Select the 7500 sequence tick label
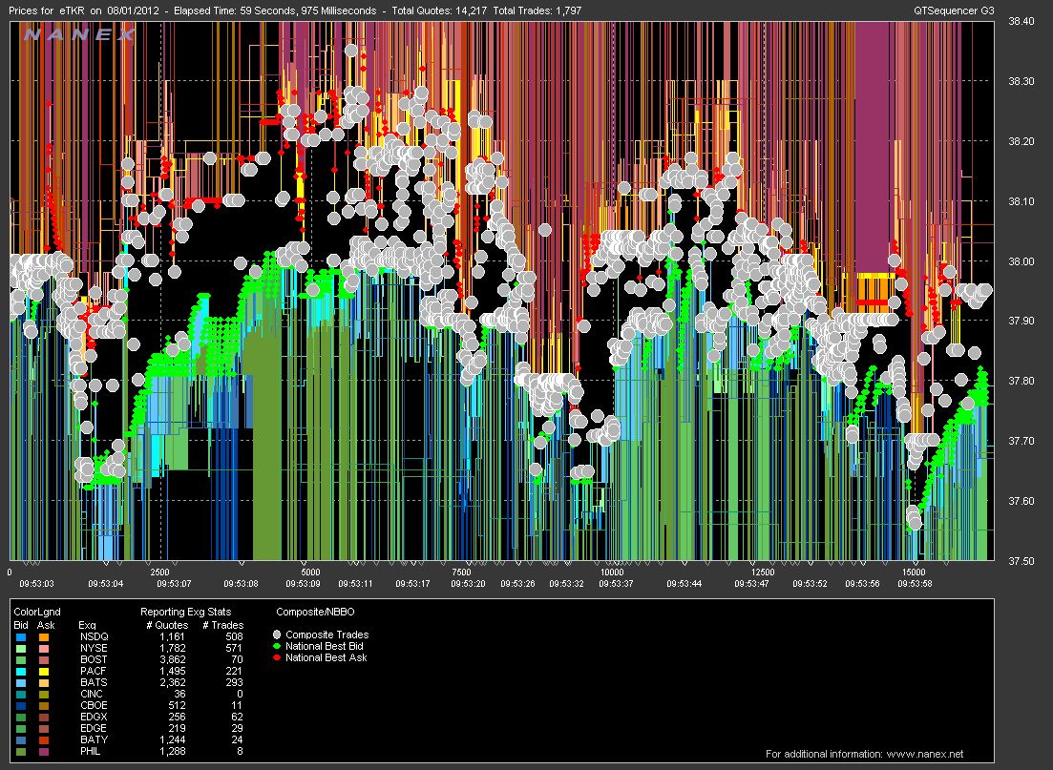This screenshot has height=770, width=1053. tap(461, 572)
